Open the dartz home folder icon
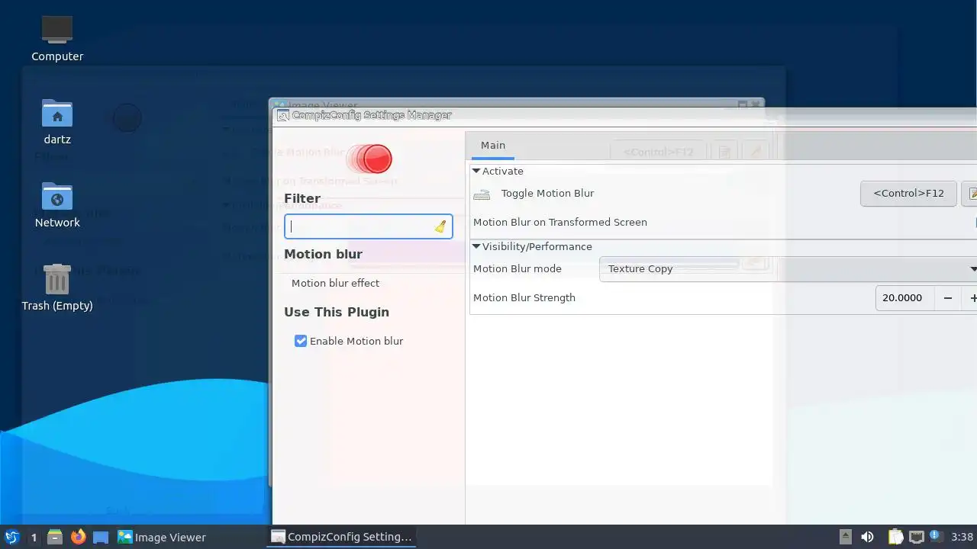 pos(57,114)
